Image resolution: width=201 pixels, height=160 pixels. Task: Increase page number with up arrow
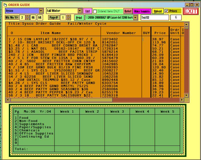(x=69, y=16)
